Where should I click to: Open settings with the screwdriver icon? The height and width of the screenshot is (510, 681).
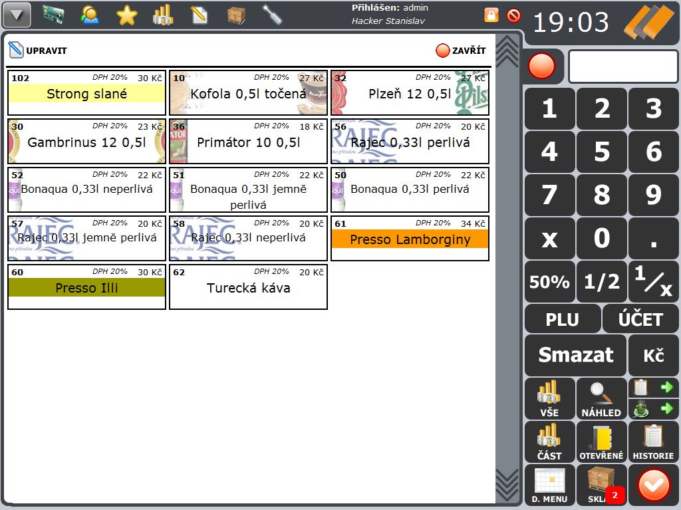tap(272, 15)
